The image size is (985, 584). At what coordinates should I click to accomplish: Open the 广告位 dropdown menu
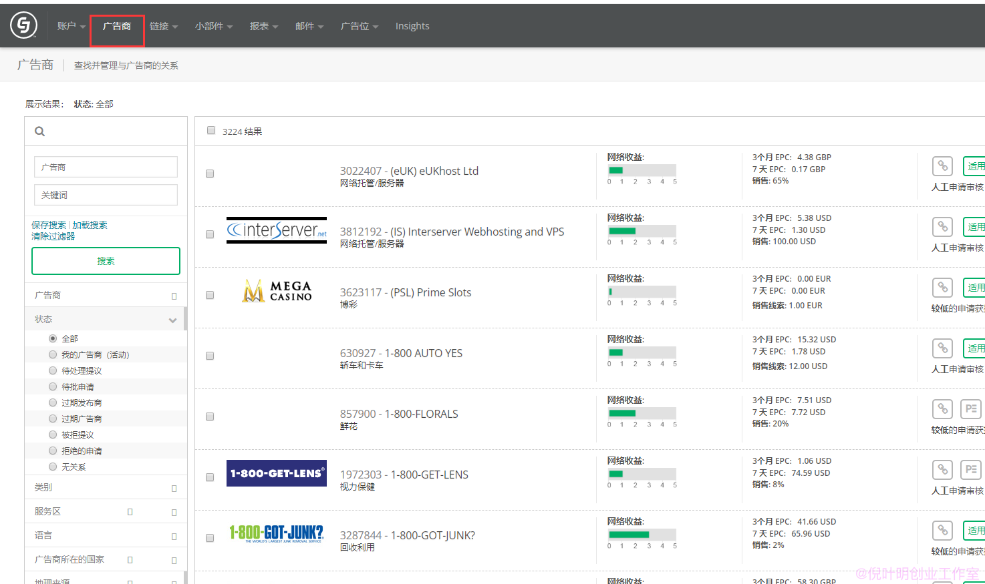360,26
